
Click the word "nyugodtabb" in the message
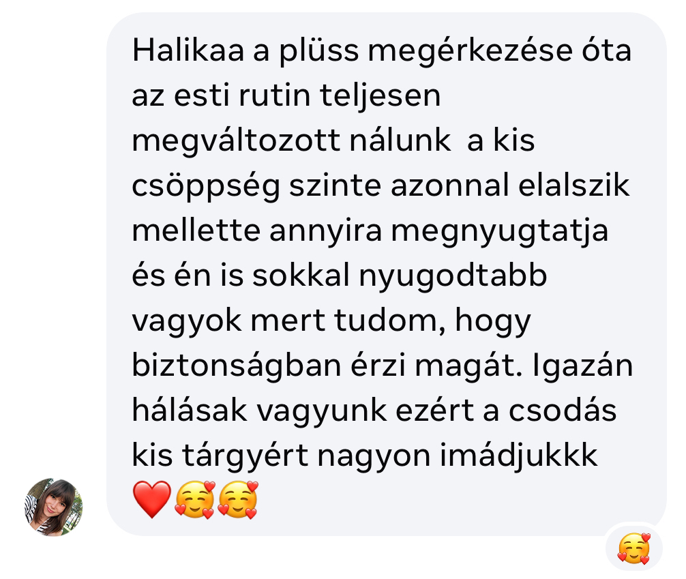click(453, 277)
